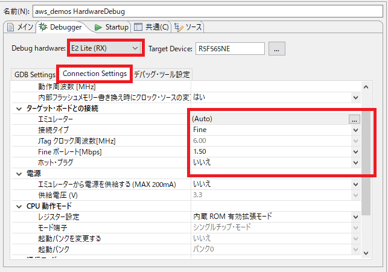Click the 共通(C) tab table icon
The image size is (388, 272).
pyautogui.click(x=138, y=27)
